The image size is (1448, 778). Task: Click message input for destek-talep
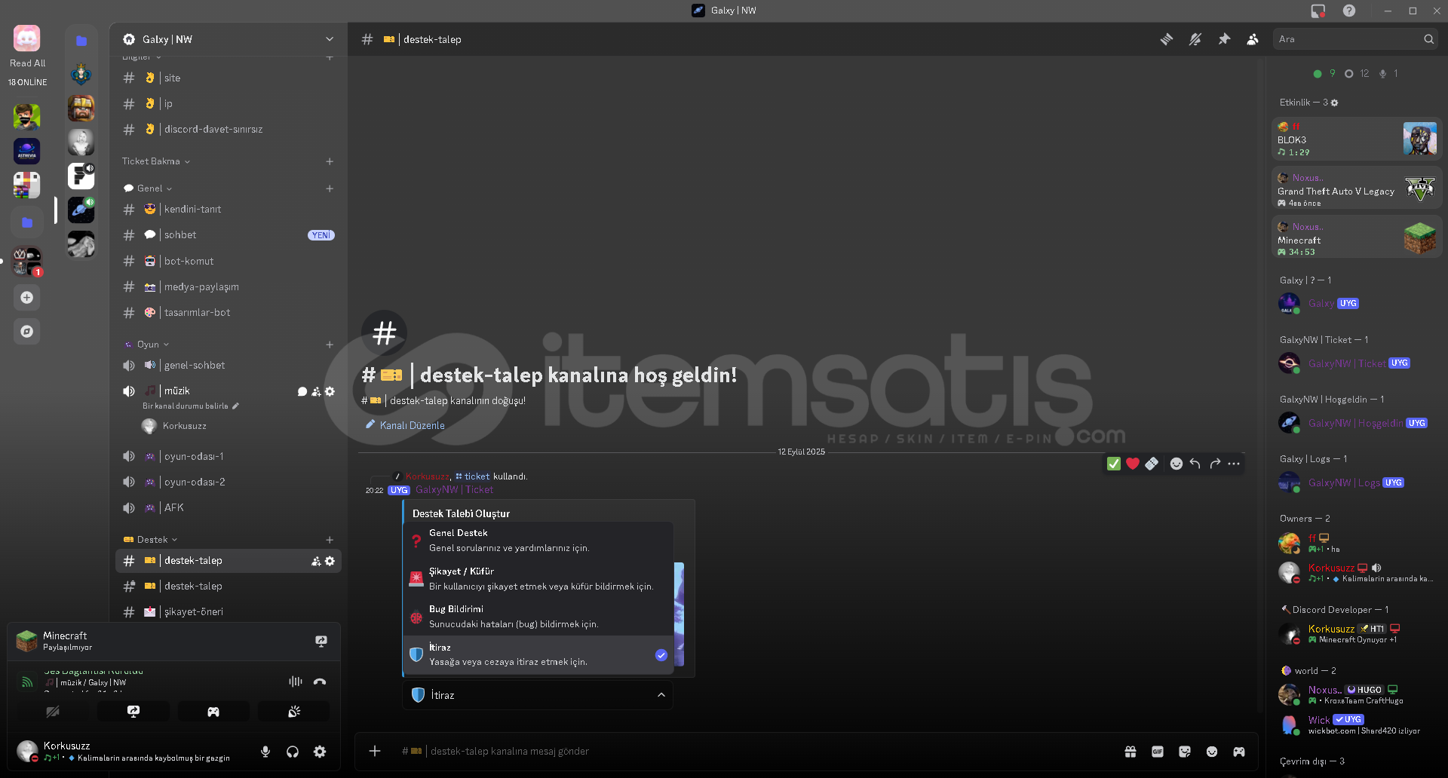(754, 752)
